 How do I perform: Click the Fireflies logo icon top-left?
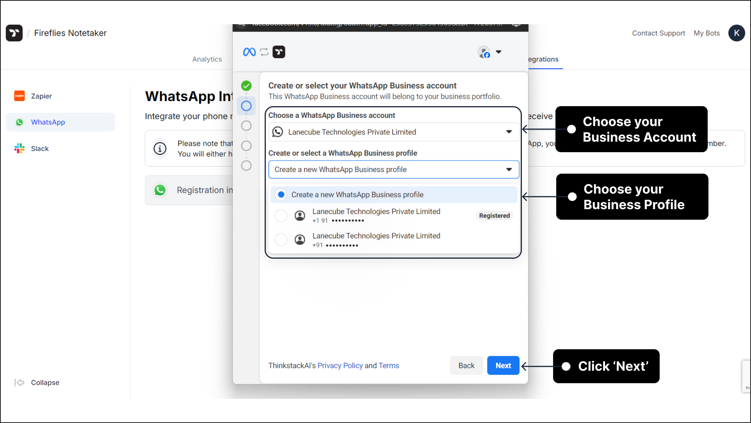click(x=14, y=33)
